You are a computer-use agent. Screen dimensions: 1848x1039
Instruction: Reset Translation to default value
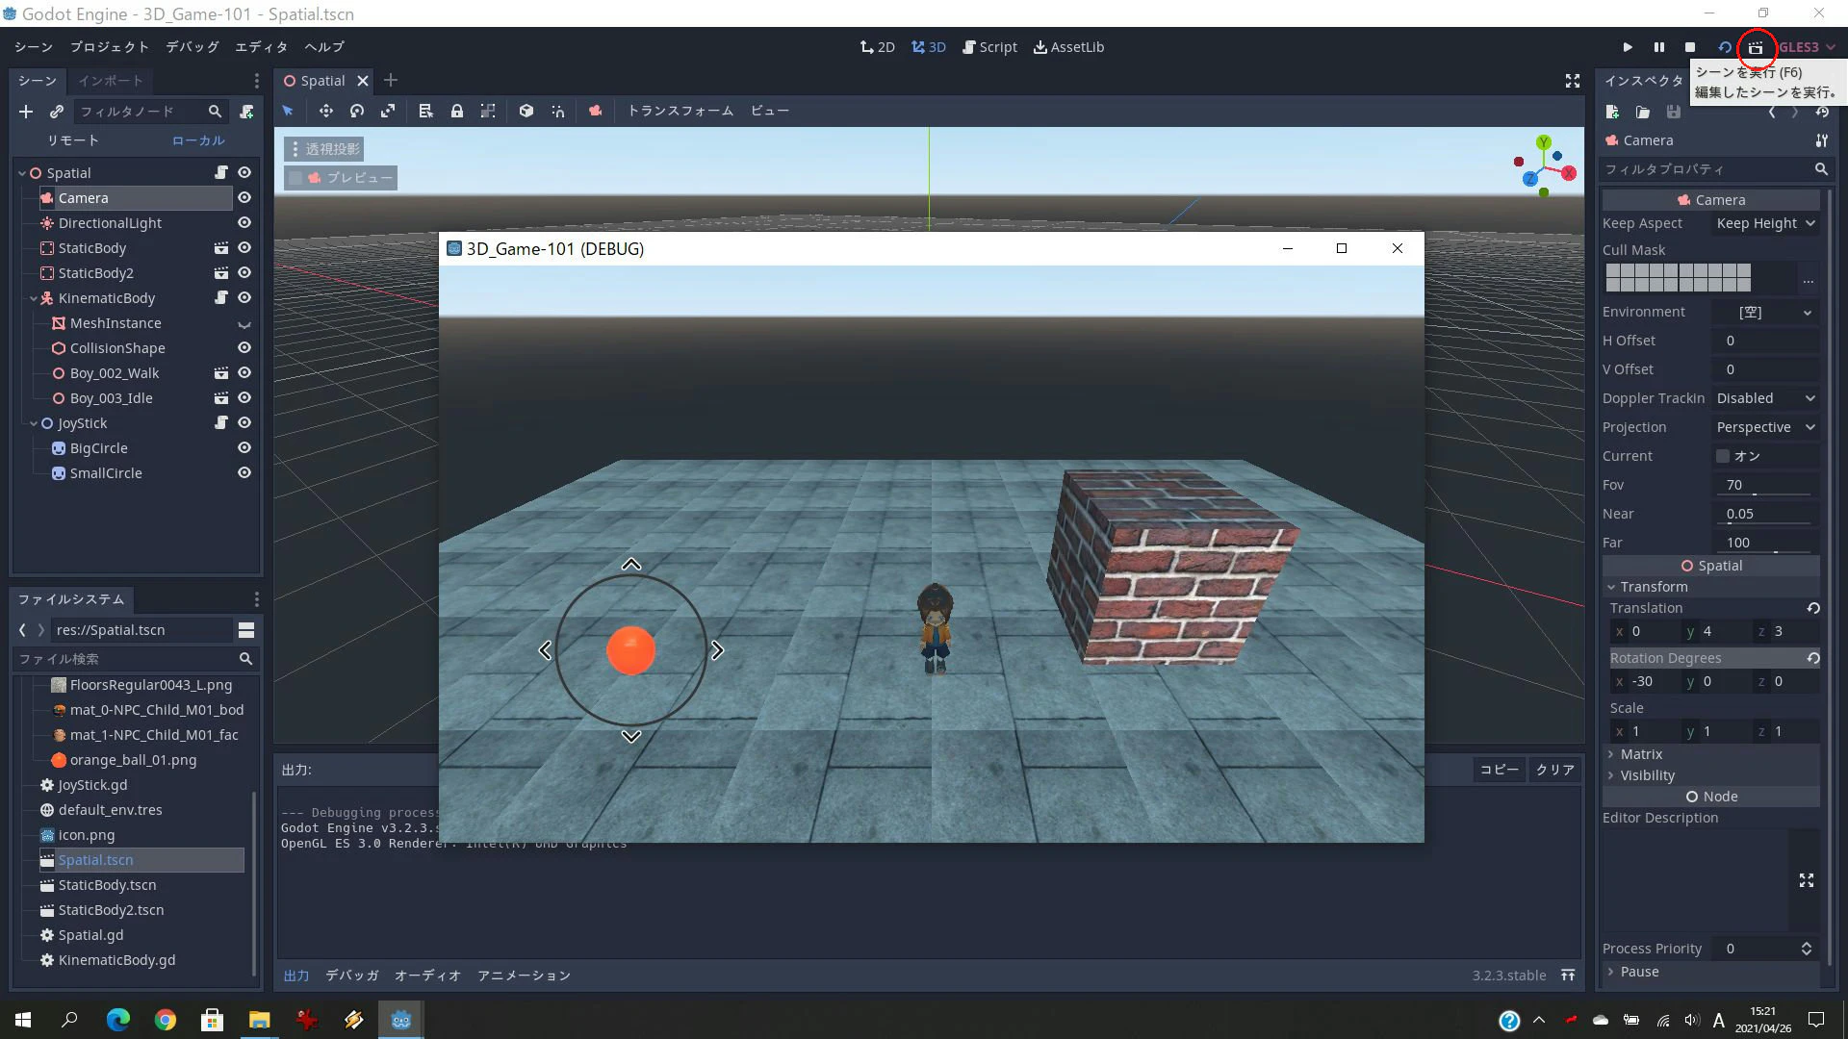pos(1813,608)
